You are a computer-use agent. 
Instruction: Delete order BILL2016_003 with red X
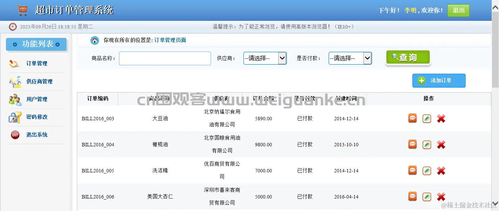pos(441,119)
